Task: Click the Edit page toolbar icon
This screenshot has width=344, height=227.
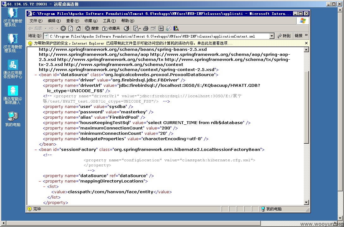Action: pyautogui.click(x=153, y=28)
